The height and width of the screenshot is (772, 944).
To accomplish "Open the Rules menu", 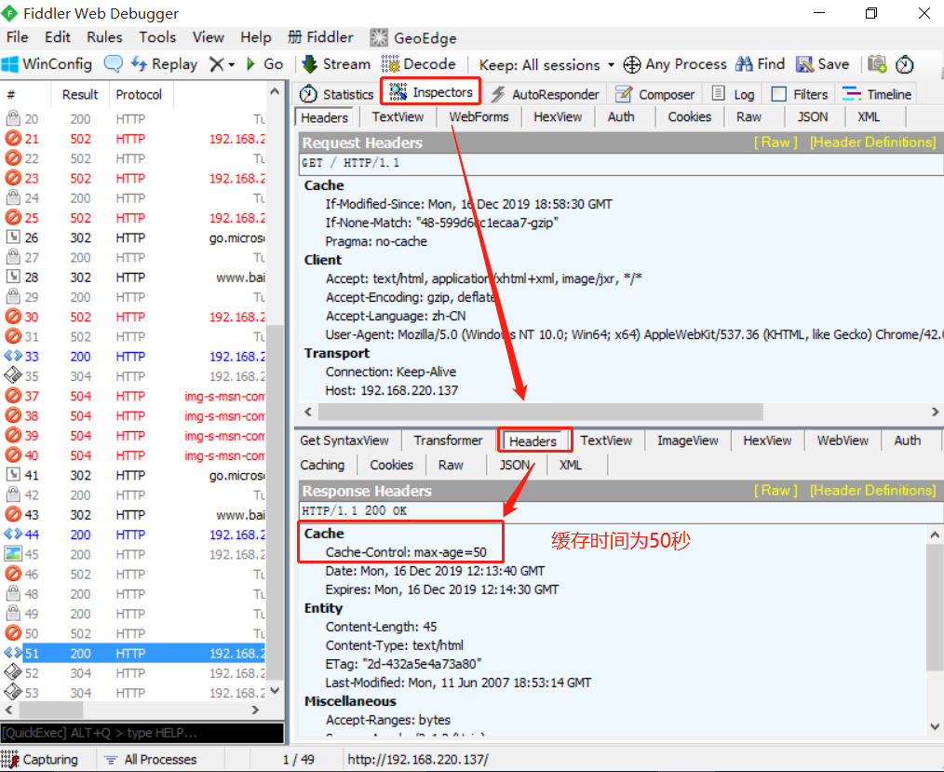I will (104, 37).
